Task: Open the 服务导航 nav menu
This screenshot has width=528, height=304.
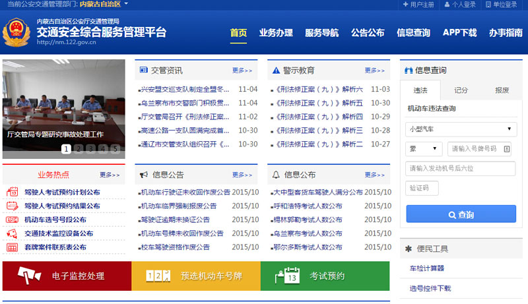Action: (x=321, y=33)
